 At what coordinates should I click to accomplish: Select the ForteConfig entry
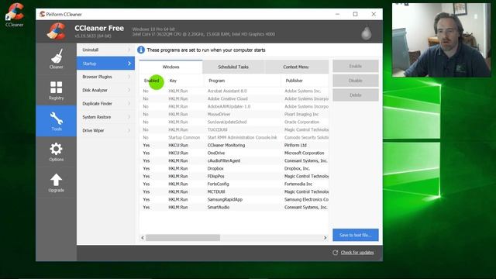point(234,184)
